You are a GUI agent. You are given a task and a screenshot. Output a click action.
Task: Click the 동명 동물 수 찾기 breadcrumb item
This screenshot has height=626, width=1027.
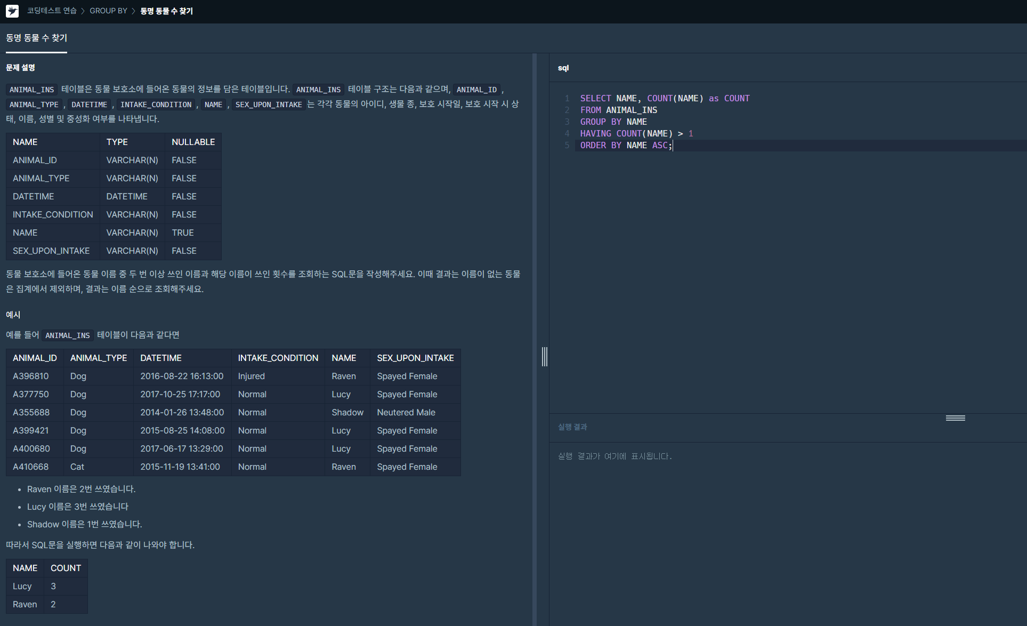click(x=166, y=11)
